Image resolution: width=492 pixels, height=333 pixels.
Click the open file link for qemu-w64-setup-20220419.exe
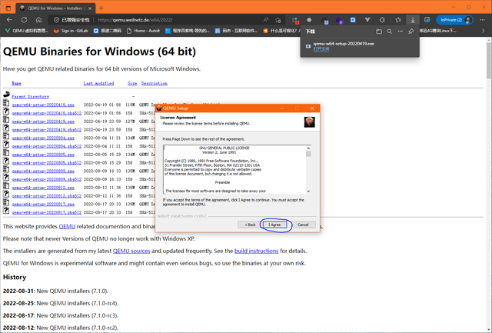tap(321, 49)
